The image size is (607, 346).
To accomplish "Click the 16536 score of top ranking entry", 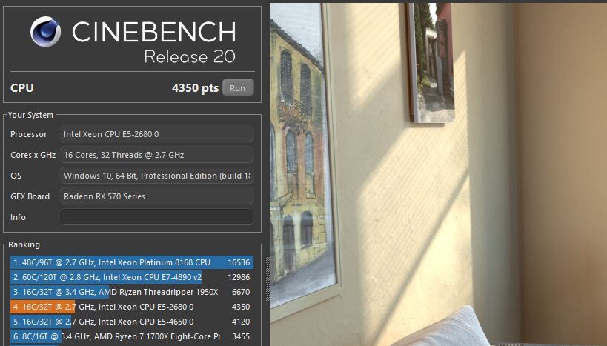I will [239, 262].
